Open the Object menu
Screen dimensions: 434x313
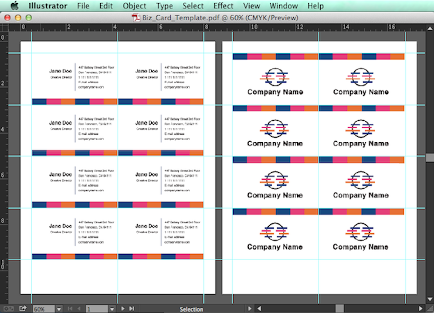pos(134,6)
